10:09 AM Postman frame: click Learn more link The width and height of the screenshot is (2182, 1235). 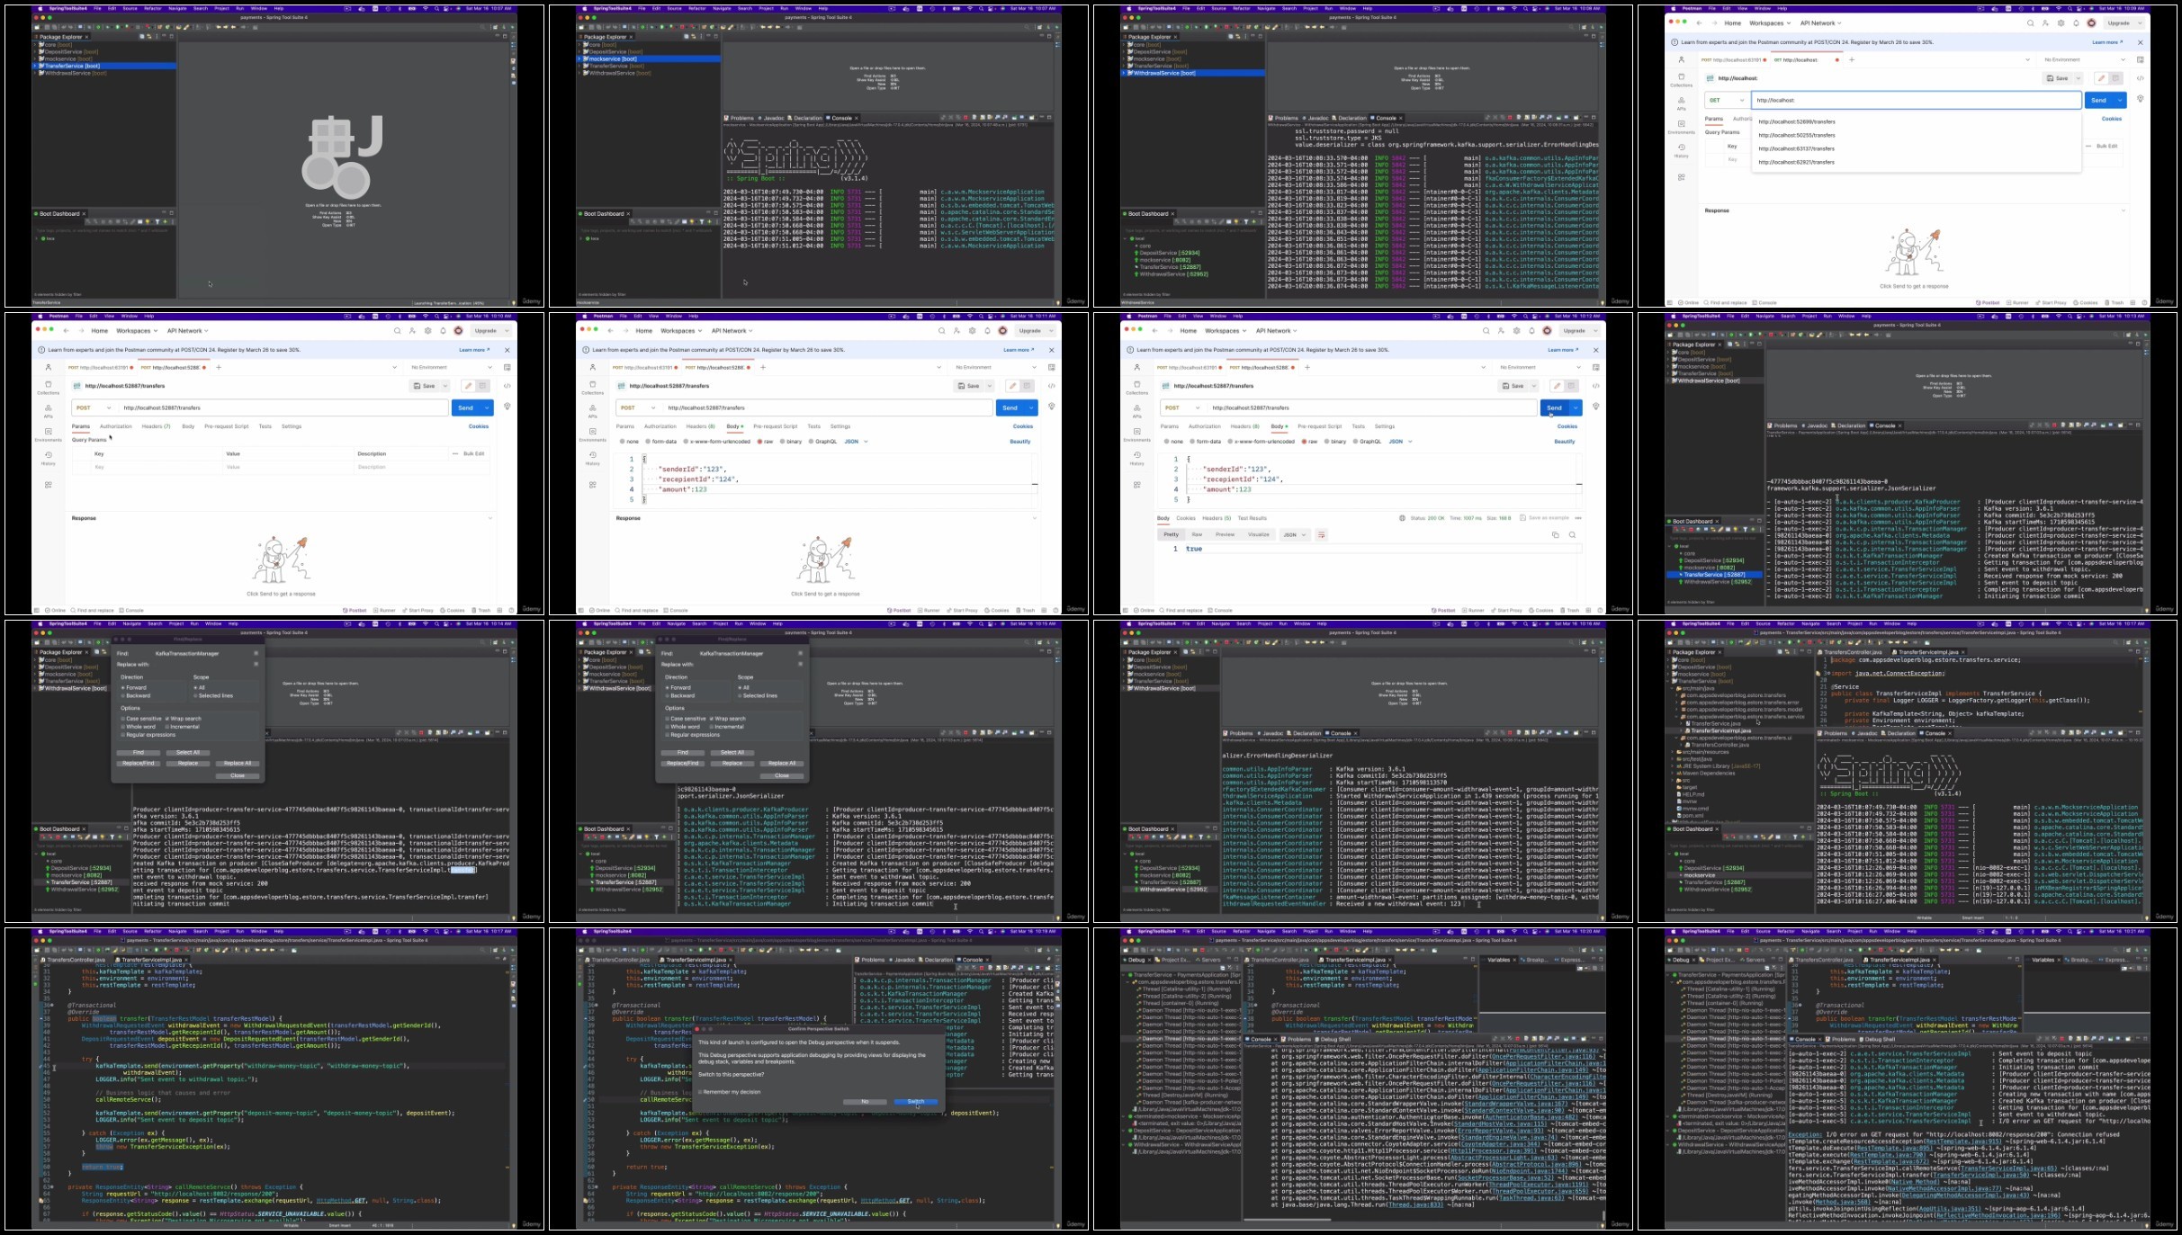[2107, 42]
